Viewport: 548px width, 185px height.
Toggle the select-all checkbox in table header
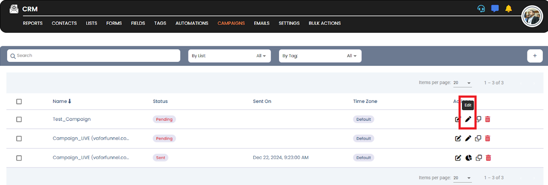pos(19,102)
